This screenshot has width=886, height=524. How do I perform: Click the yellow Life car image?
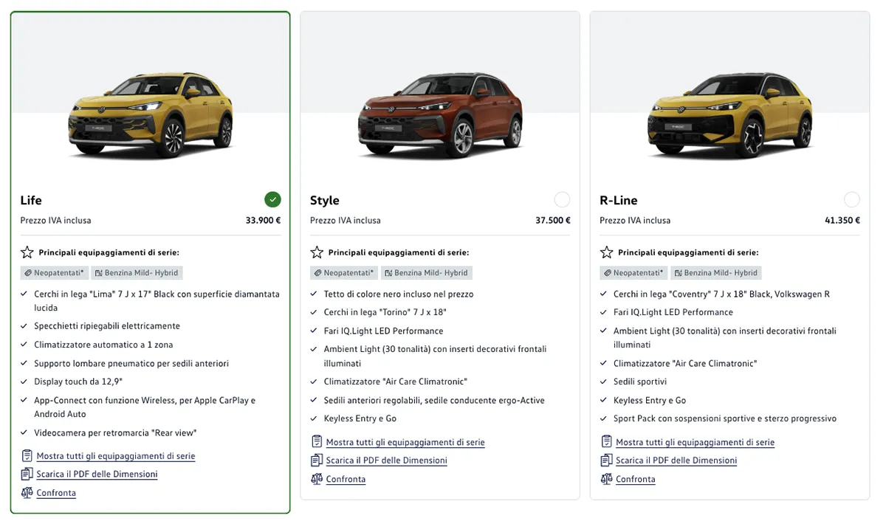[x=151, y=116]
